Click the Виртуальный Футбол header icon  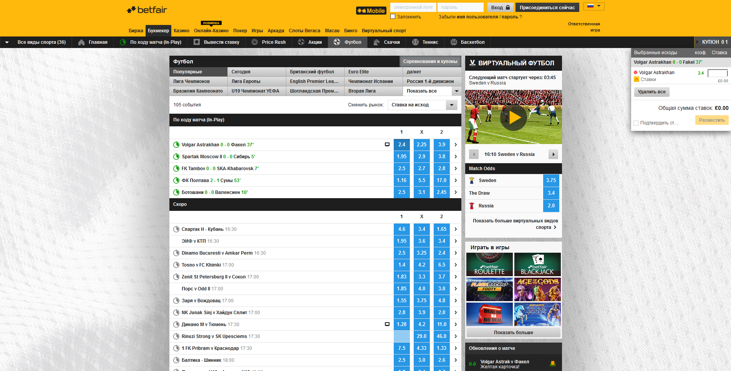pos(472,63)
